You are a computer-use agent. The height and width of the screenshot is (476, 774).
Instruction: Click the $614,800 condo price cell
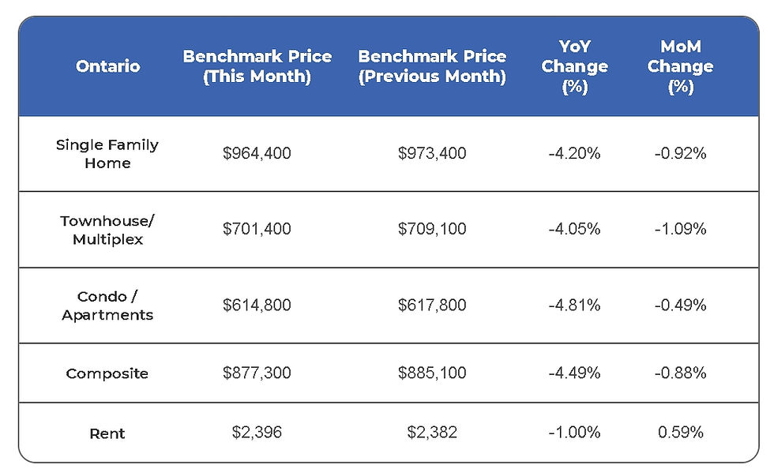pos(257,305)
